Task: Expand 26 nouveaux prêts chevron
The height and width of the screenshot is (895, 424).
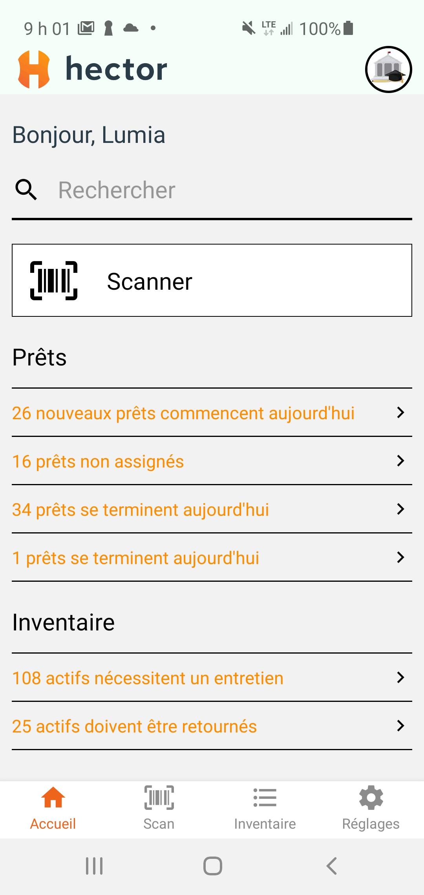Action: click(400, 413)
